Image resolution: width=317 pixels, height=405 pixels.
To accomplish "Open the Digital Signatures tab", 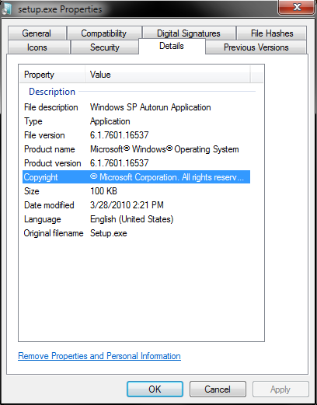I will tap(189, 33).
